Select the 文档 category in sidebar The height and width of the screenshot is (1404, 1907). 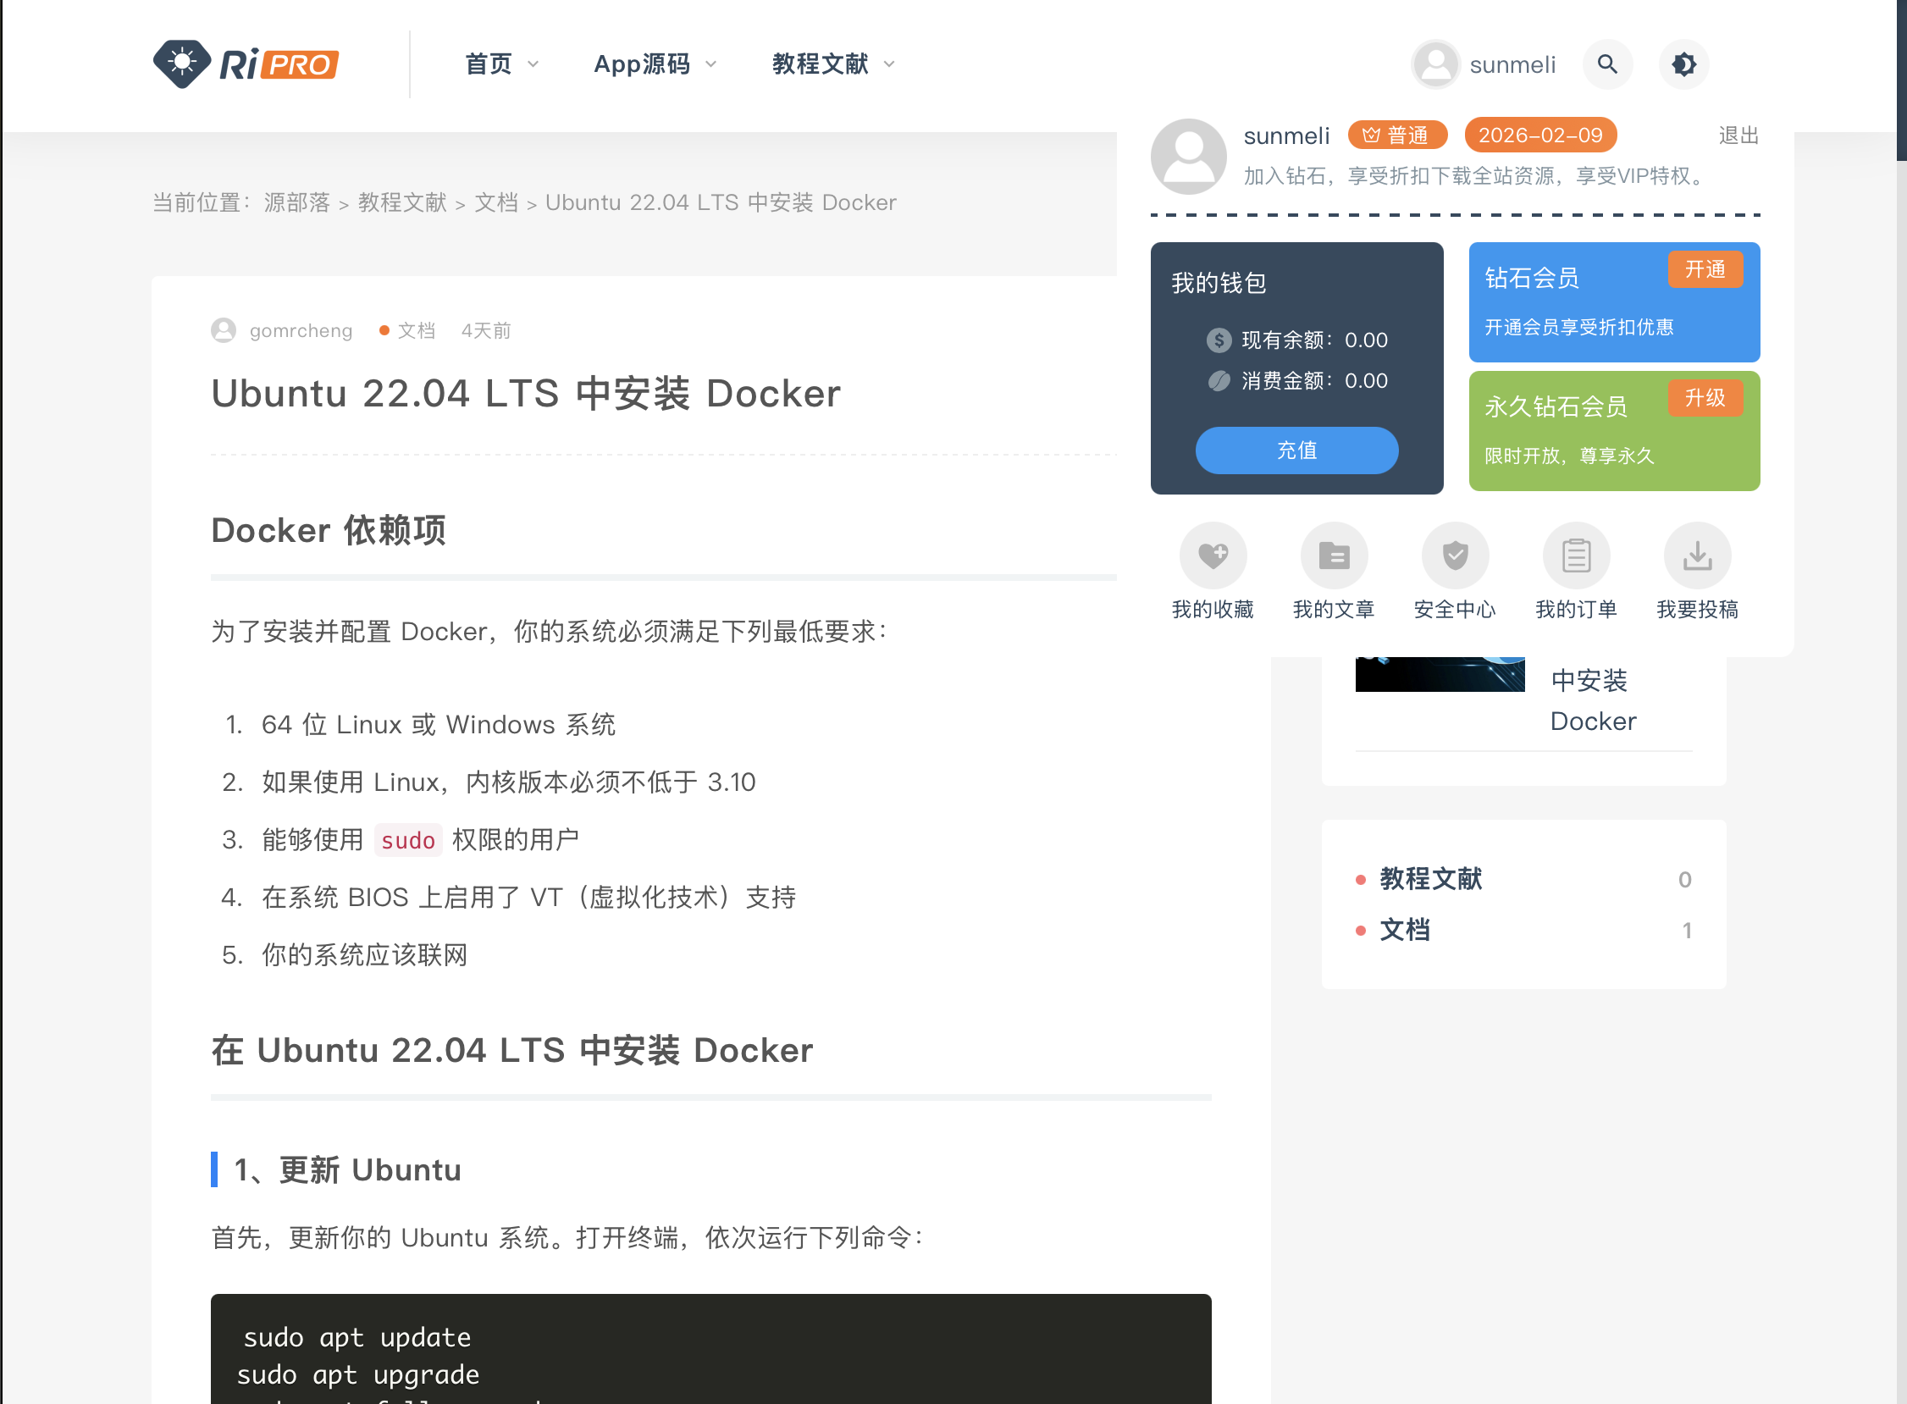pyautogui.click(x=1405, y=930)
